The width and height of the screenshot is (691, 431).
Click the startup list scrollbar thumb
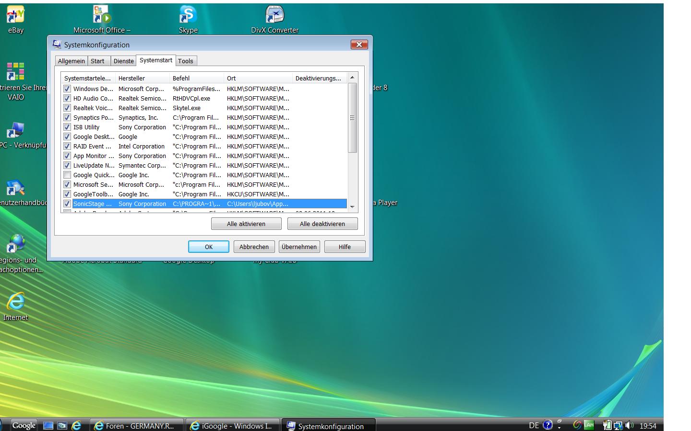coord(352,118)
